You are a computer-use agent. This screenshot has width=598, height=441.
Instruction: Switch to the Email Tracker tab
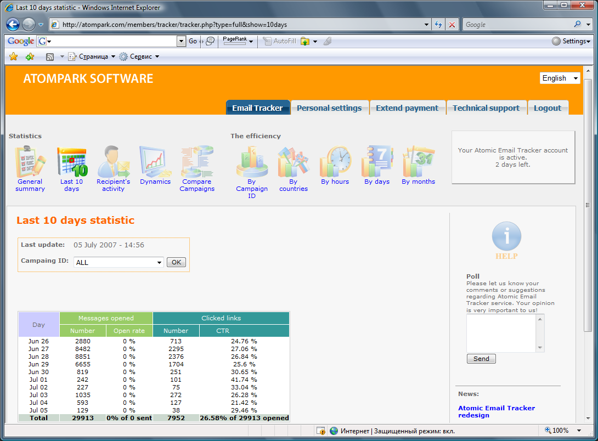258,108
